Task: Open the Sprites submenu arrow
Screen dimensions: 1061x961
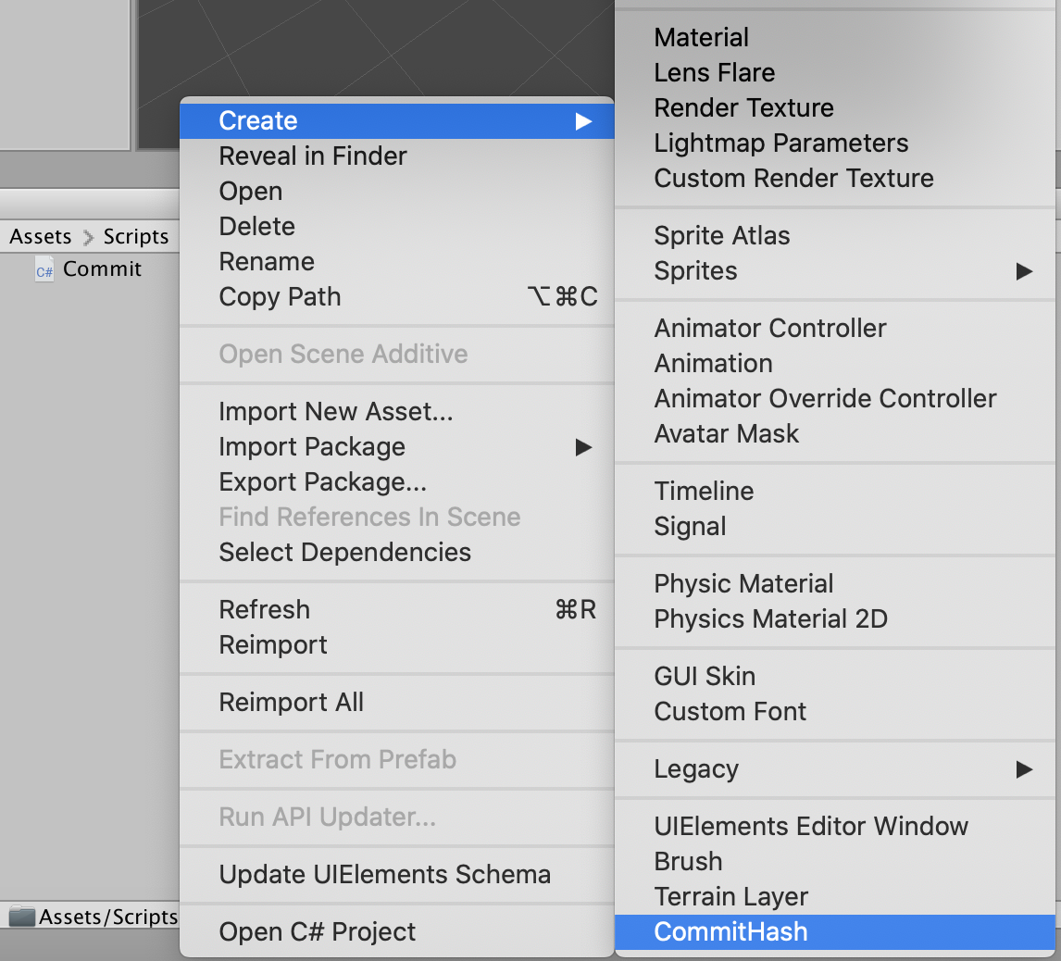Action: 1023,271
